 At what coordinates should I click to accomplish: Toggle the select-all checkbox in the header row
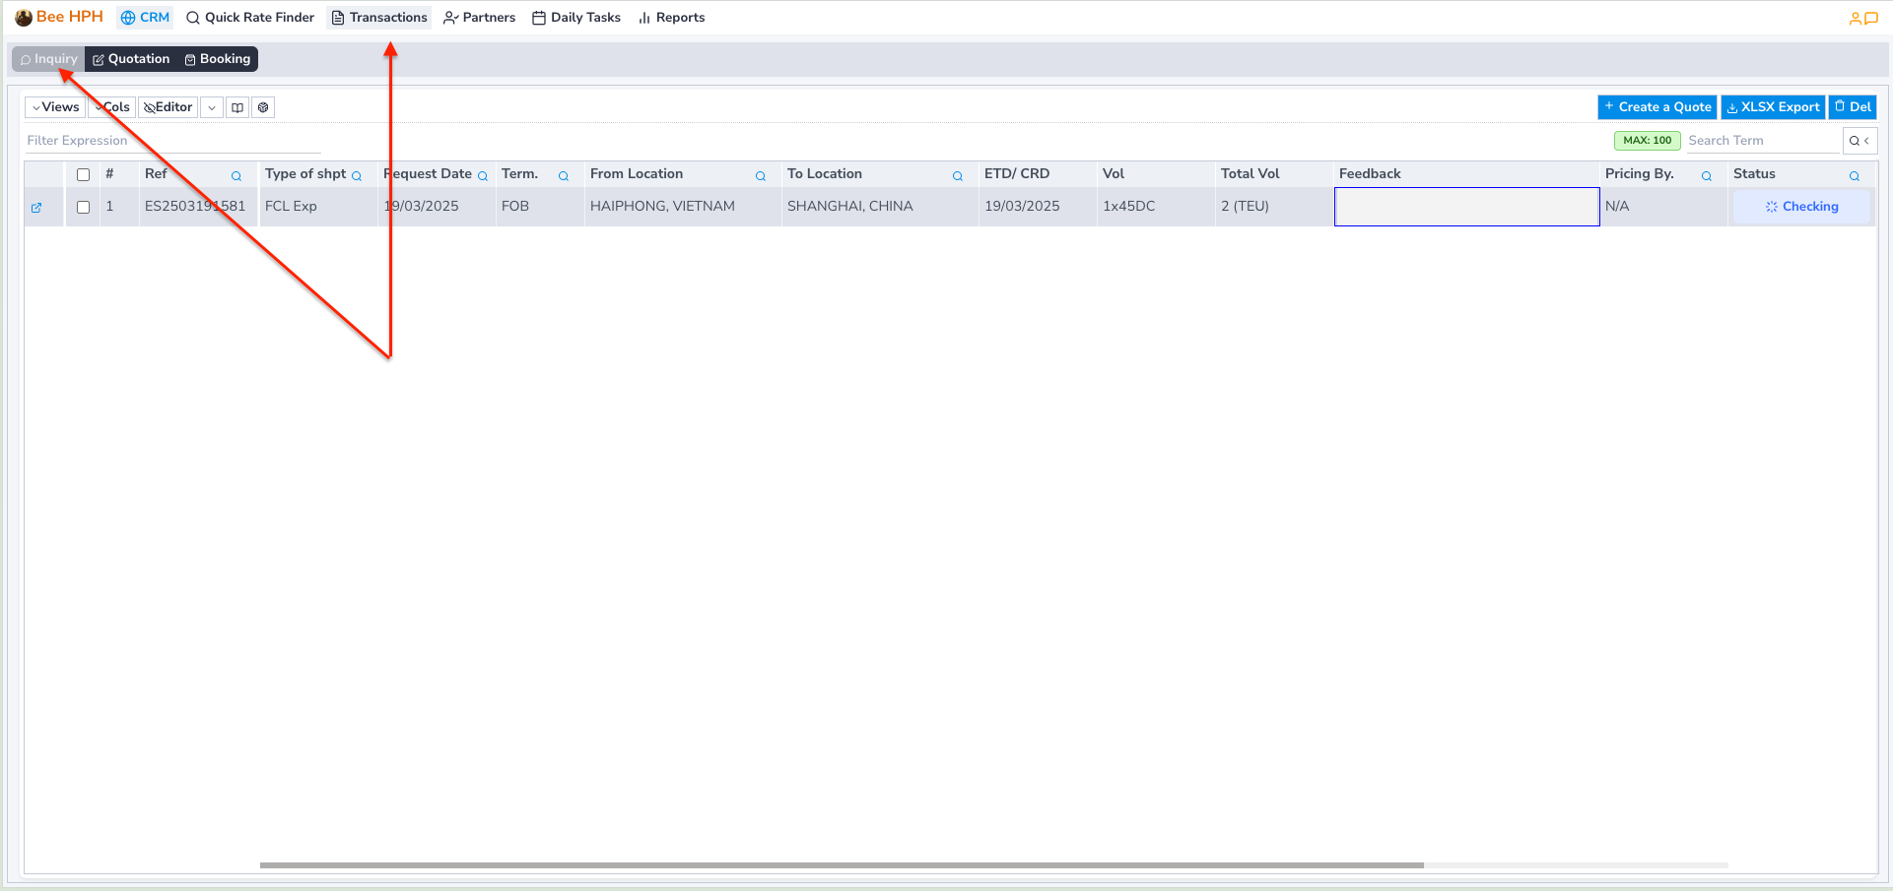coord(83,173)
